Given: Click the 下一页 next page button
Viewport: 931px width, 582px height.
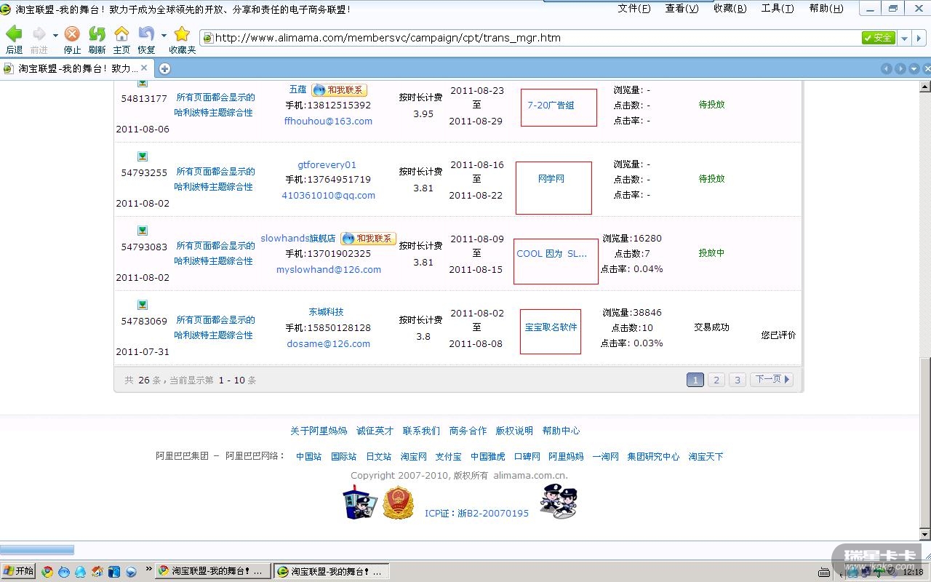Looking at the screenshot, I should click(x=772, y=380).
